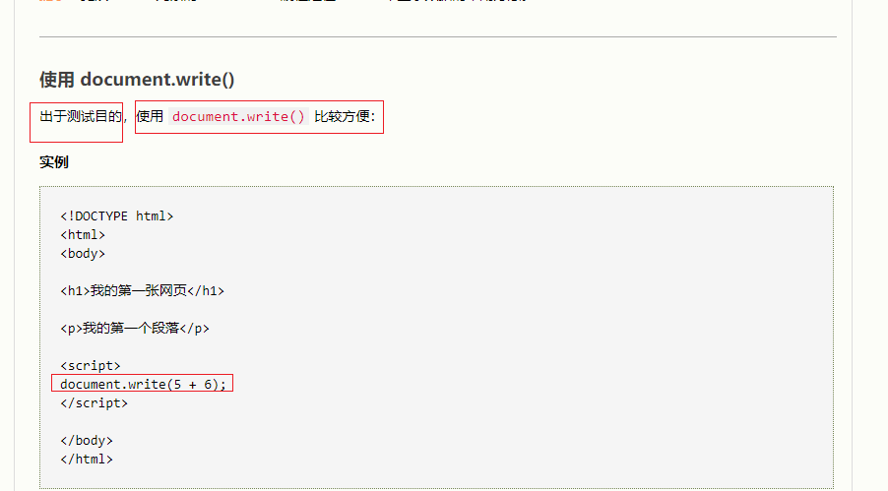This screenshot has height=491, width=888.
Task: Click the closing </body> tag line
Action: [x=87, y=441]
